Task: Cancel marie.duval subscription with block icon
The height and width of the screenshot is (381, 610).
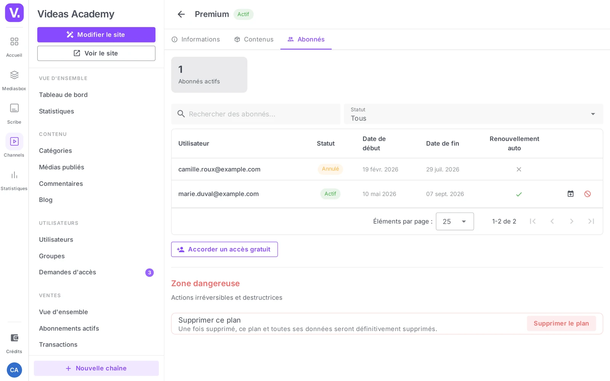Action: 588,194
